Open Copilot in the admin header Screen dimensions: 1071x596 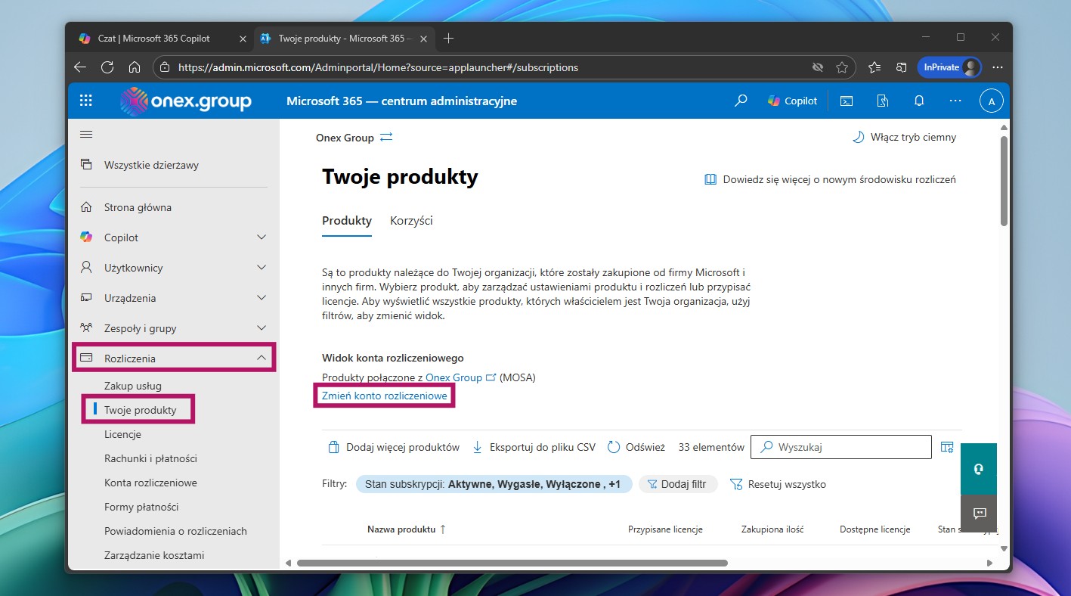[793, 101]
